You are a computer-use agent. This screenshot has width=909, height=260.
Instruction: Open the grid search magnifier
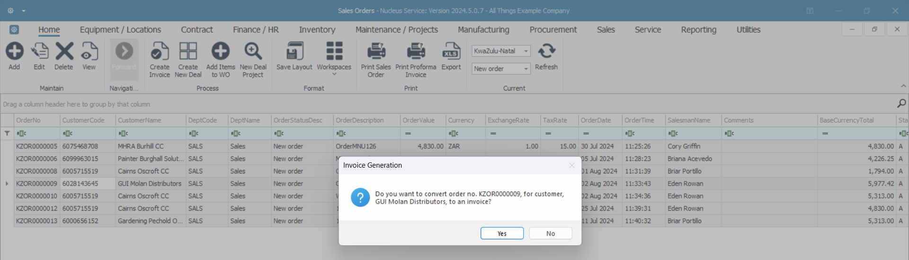tap(901, 103)
